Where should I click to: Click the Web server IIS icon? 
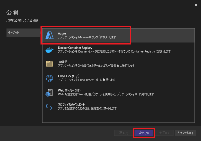point(49,92)
